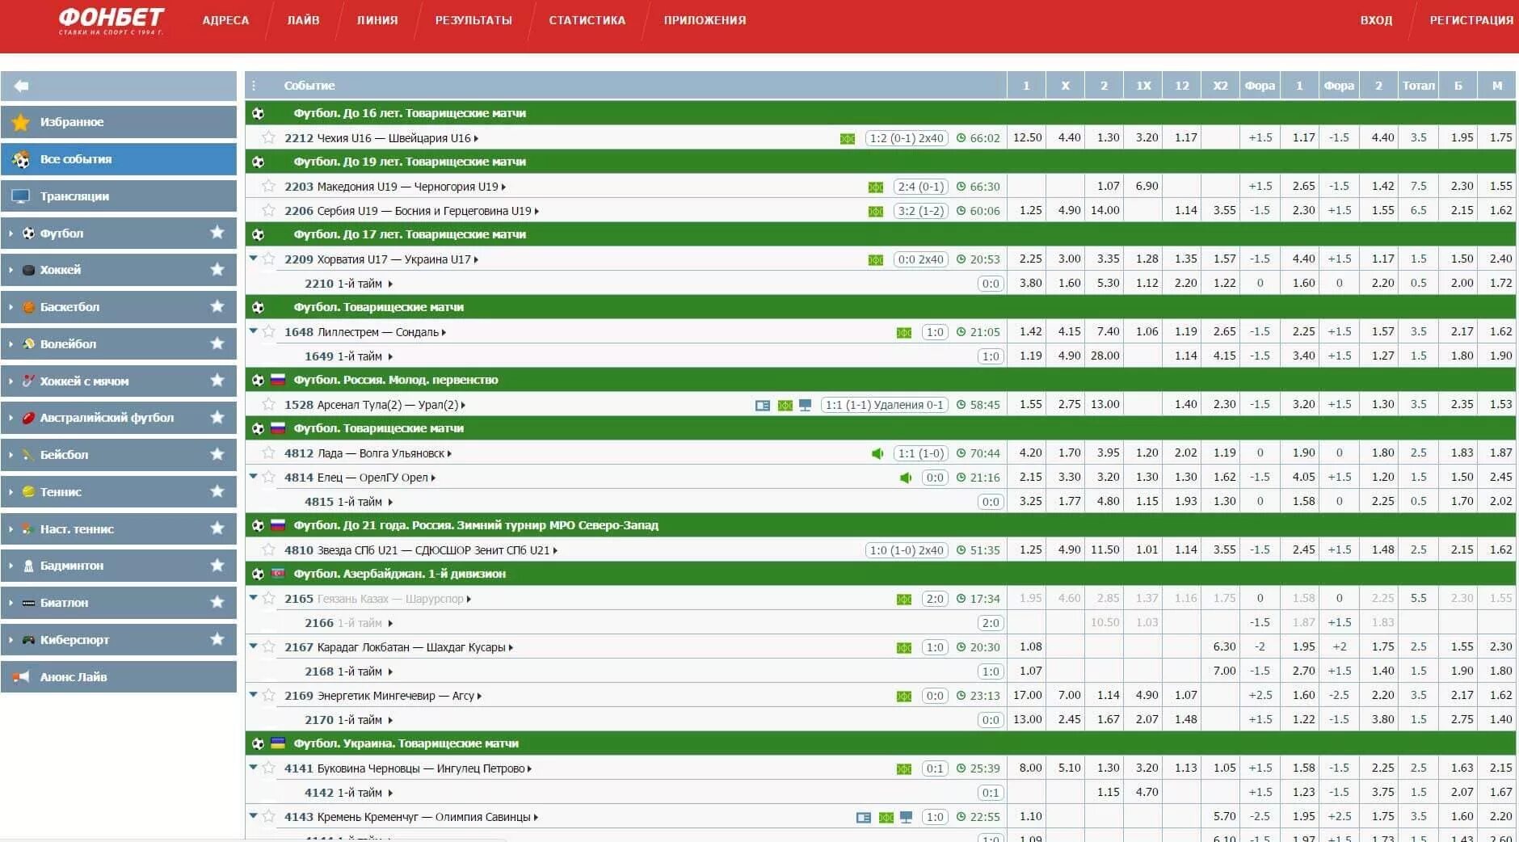Select odds 12.50 for Чехия U16 win
Image resolution: width=1519 pixels, height=842 pixels.
click(x=1027, y=137)
